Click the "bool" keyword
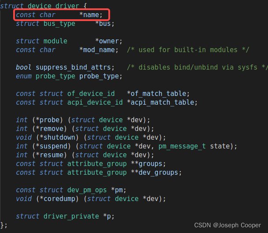 tap(24, 67)
